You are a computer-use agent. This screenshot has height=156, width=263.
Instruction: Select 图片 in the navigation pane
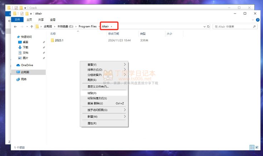[25, 58]
